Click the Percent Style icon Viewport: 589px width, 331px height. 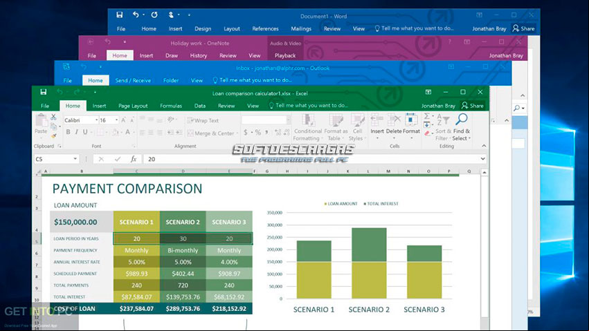[x=258, y=132]
